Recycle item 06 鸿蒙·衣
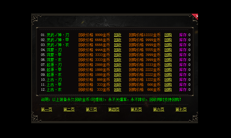This screenshot has height=138, width=231. coord(118,60)
